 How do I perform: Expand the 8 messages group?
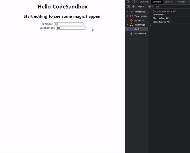click(128, 12)
